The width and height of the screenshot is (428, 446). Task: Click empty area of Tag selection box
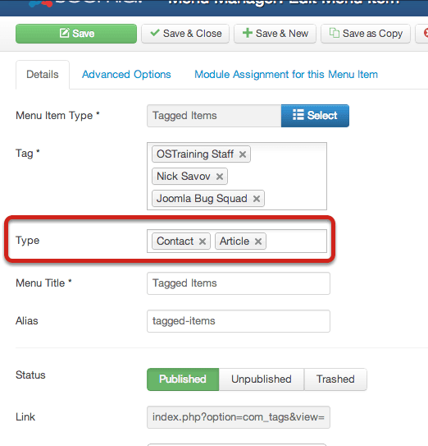click(x=289, y=177)
